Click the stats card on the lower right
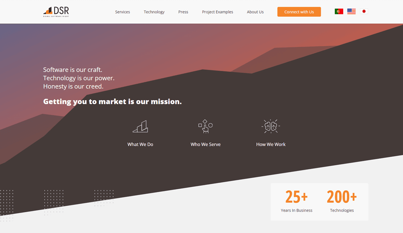 pyautogui.click(x=319, y=201)
